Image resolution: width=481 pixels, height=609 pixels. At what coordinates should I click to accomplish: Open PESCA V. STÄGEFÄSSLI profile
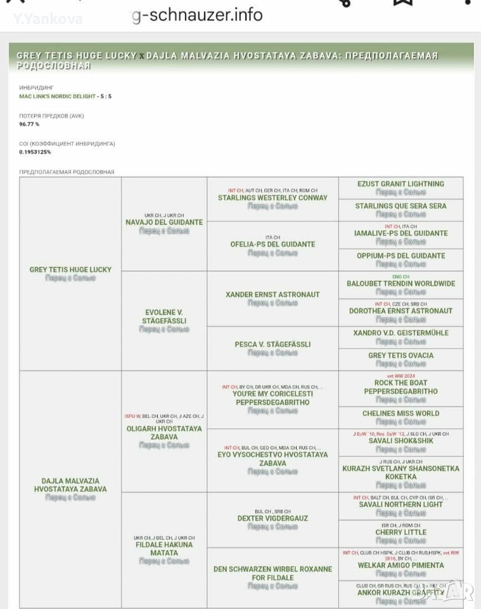[273, 344]
